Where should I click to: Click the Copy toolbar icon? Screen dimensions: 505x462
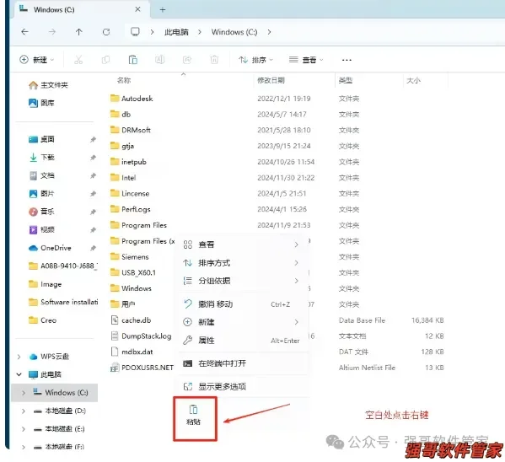click(x=105, y=60)
